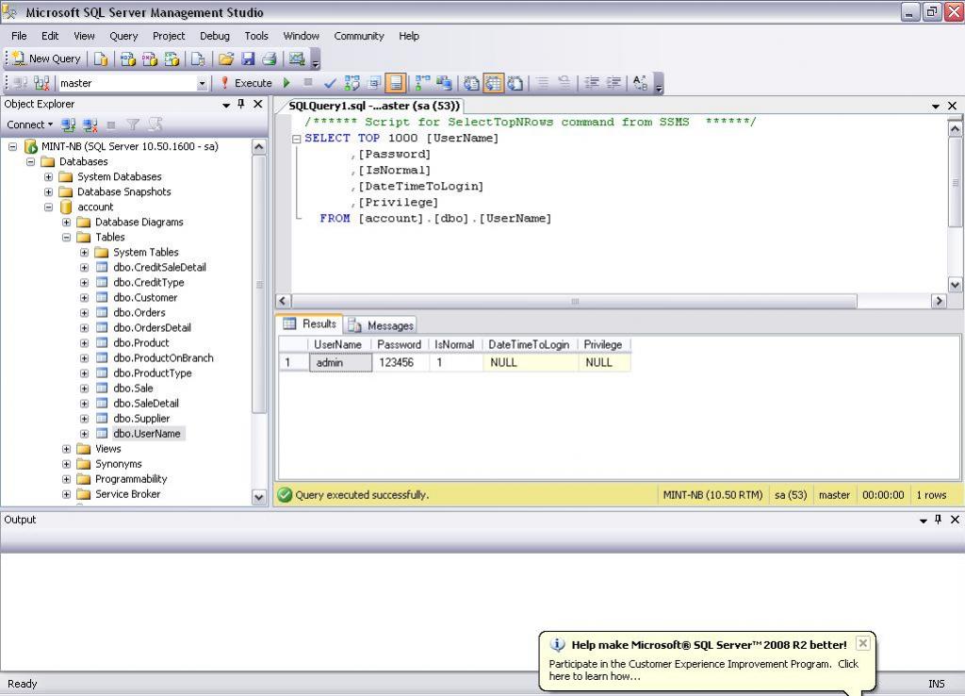Viewport: 965px width, 696px height.
Task: Refresh the Object Explorer tree
Action: 155,125
